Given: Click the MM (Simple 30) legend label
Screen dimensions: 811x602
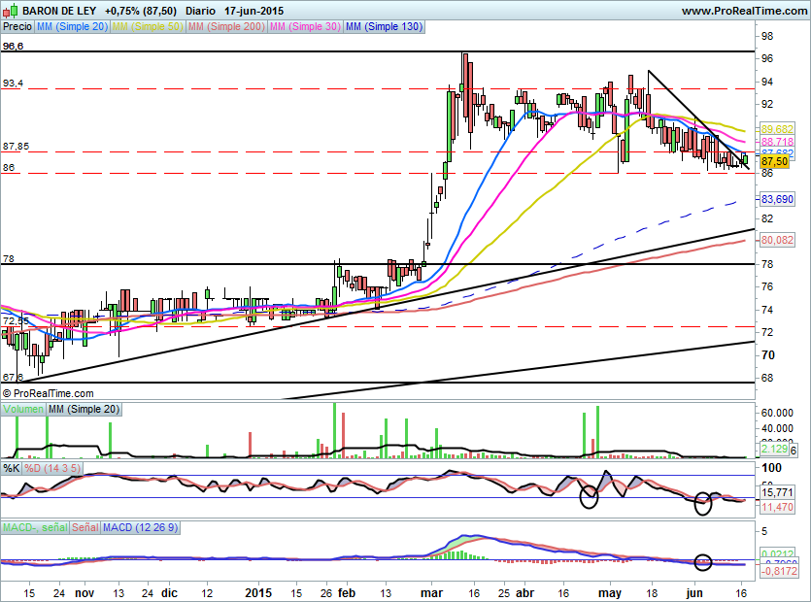Looking at the screenshot, I should click(304, 27).
